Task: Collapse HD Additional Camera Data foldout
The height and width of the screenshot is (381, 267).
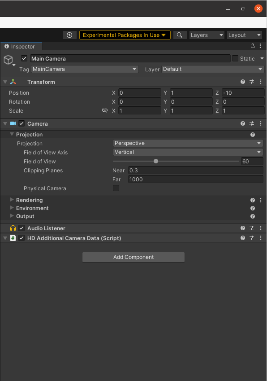Action: [x=5, y=238]
